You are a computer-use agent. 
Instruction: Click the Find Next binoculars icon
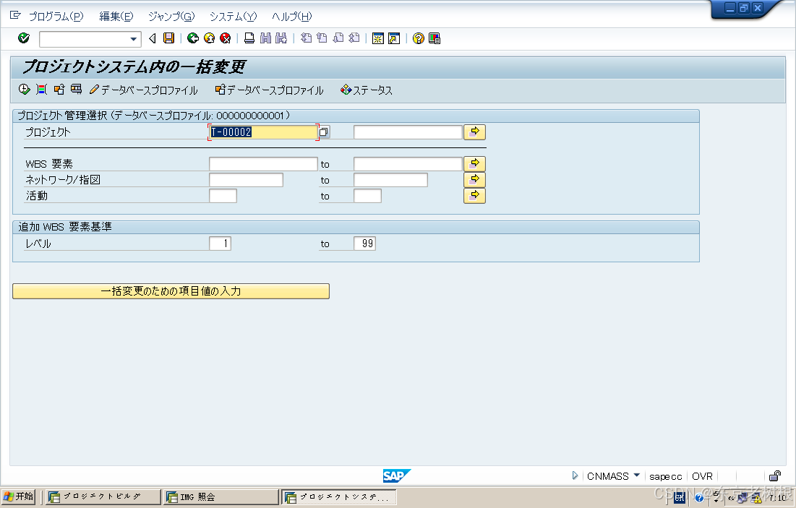[x=281, y=38]
